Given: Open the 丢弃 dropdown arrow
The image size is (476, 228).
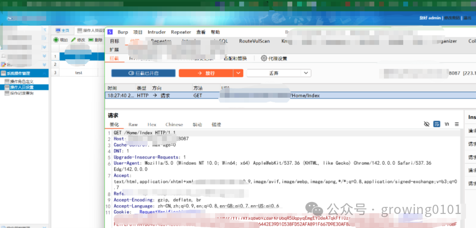Looking at the screenshot, I should 306,73.
